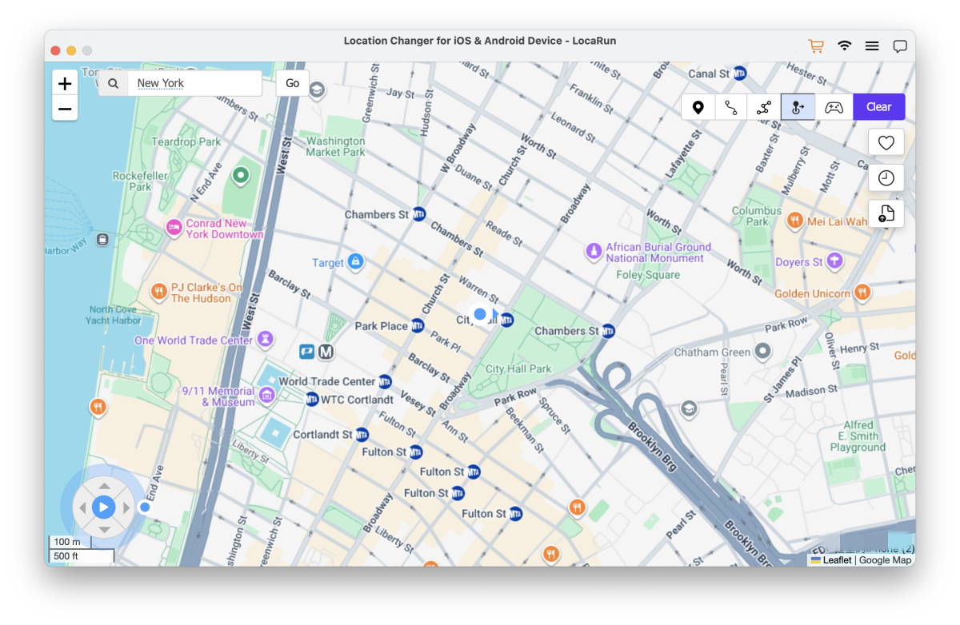
Task: Open the favorites heart list
Action: (886, 142)
